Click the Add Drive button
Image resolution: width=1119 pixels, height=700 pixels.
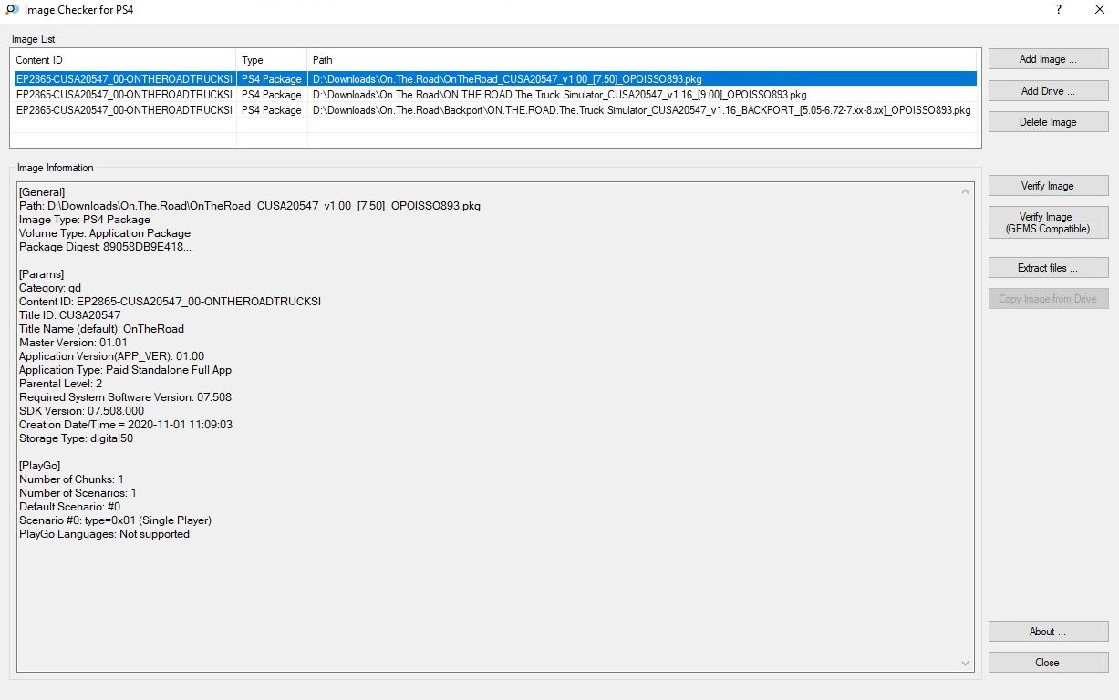[x=1048, y=91]
